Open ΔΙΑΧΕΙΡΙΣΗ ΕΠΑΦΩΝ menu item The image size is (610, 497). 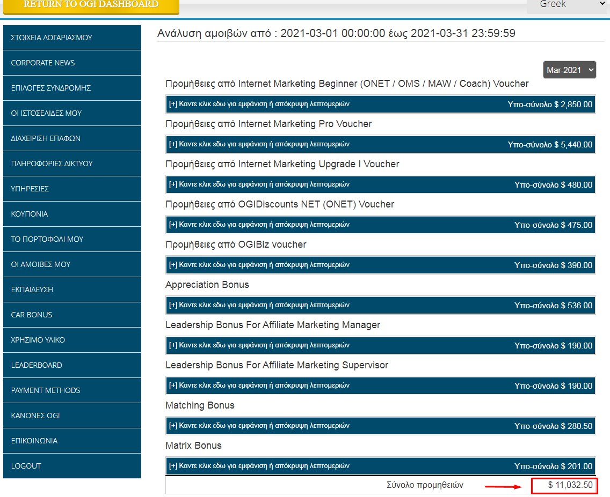click(x=72, y=139)
